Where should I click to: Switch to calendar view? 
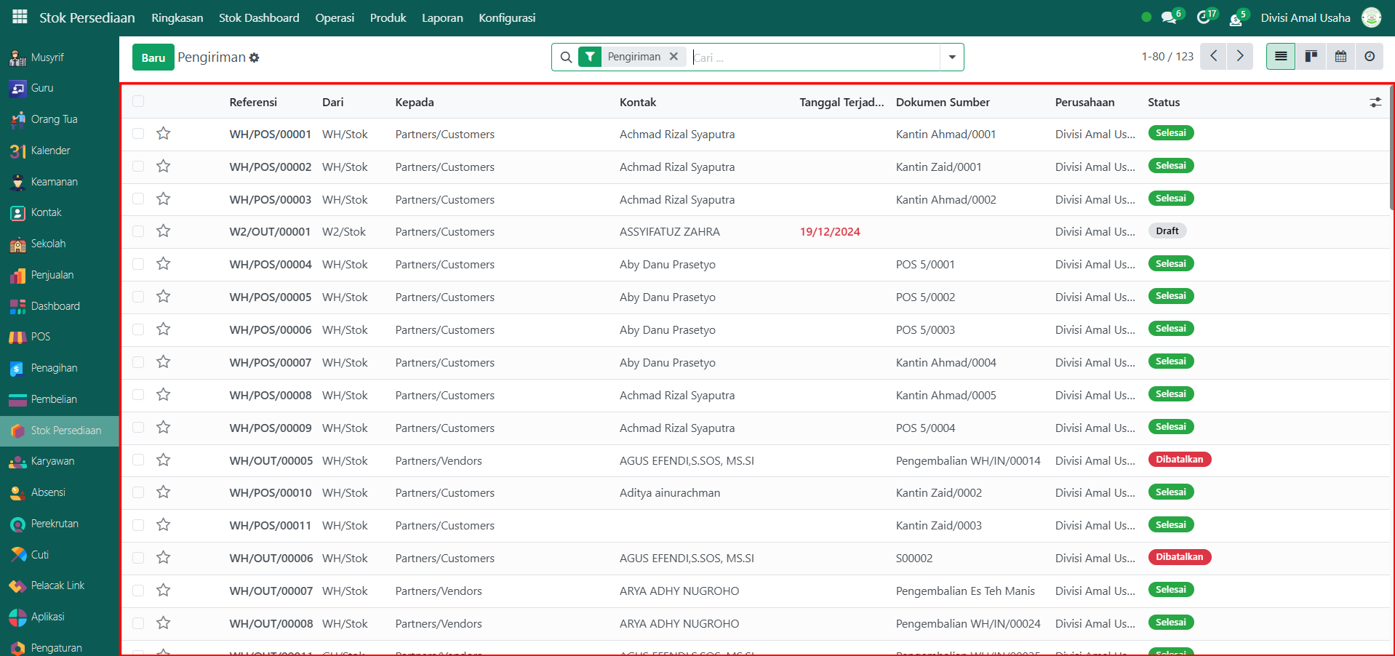1340,57
